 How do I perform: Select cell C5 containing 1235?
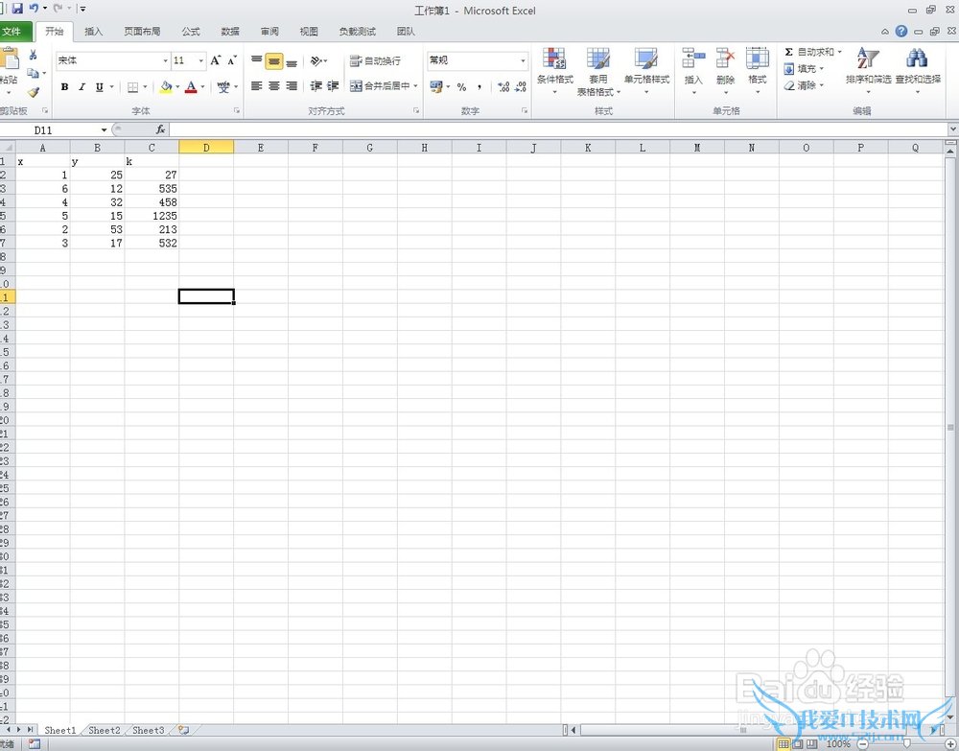coord(152,216)
